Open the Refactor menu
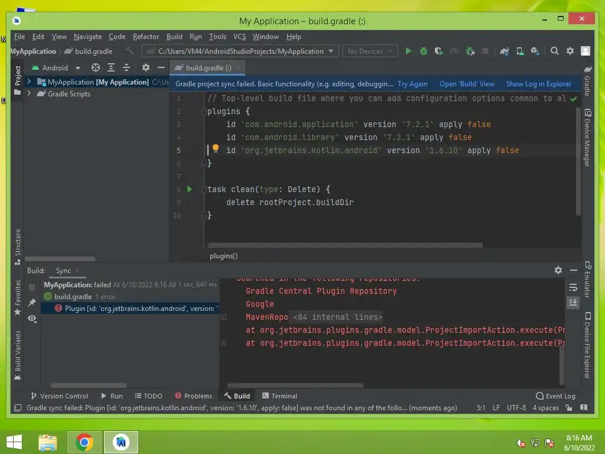 pyautogui.click(x=146, y=37)
